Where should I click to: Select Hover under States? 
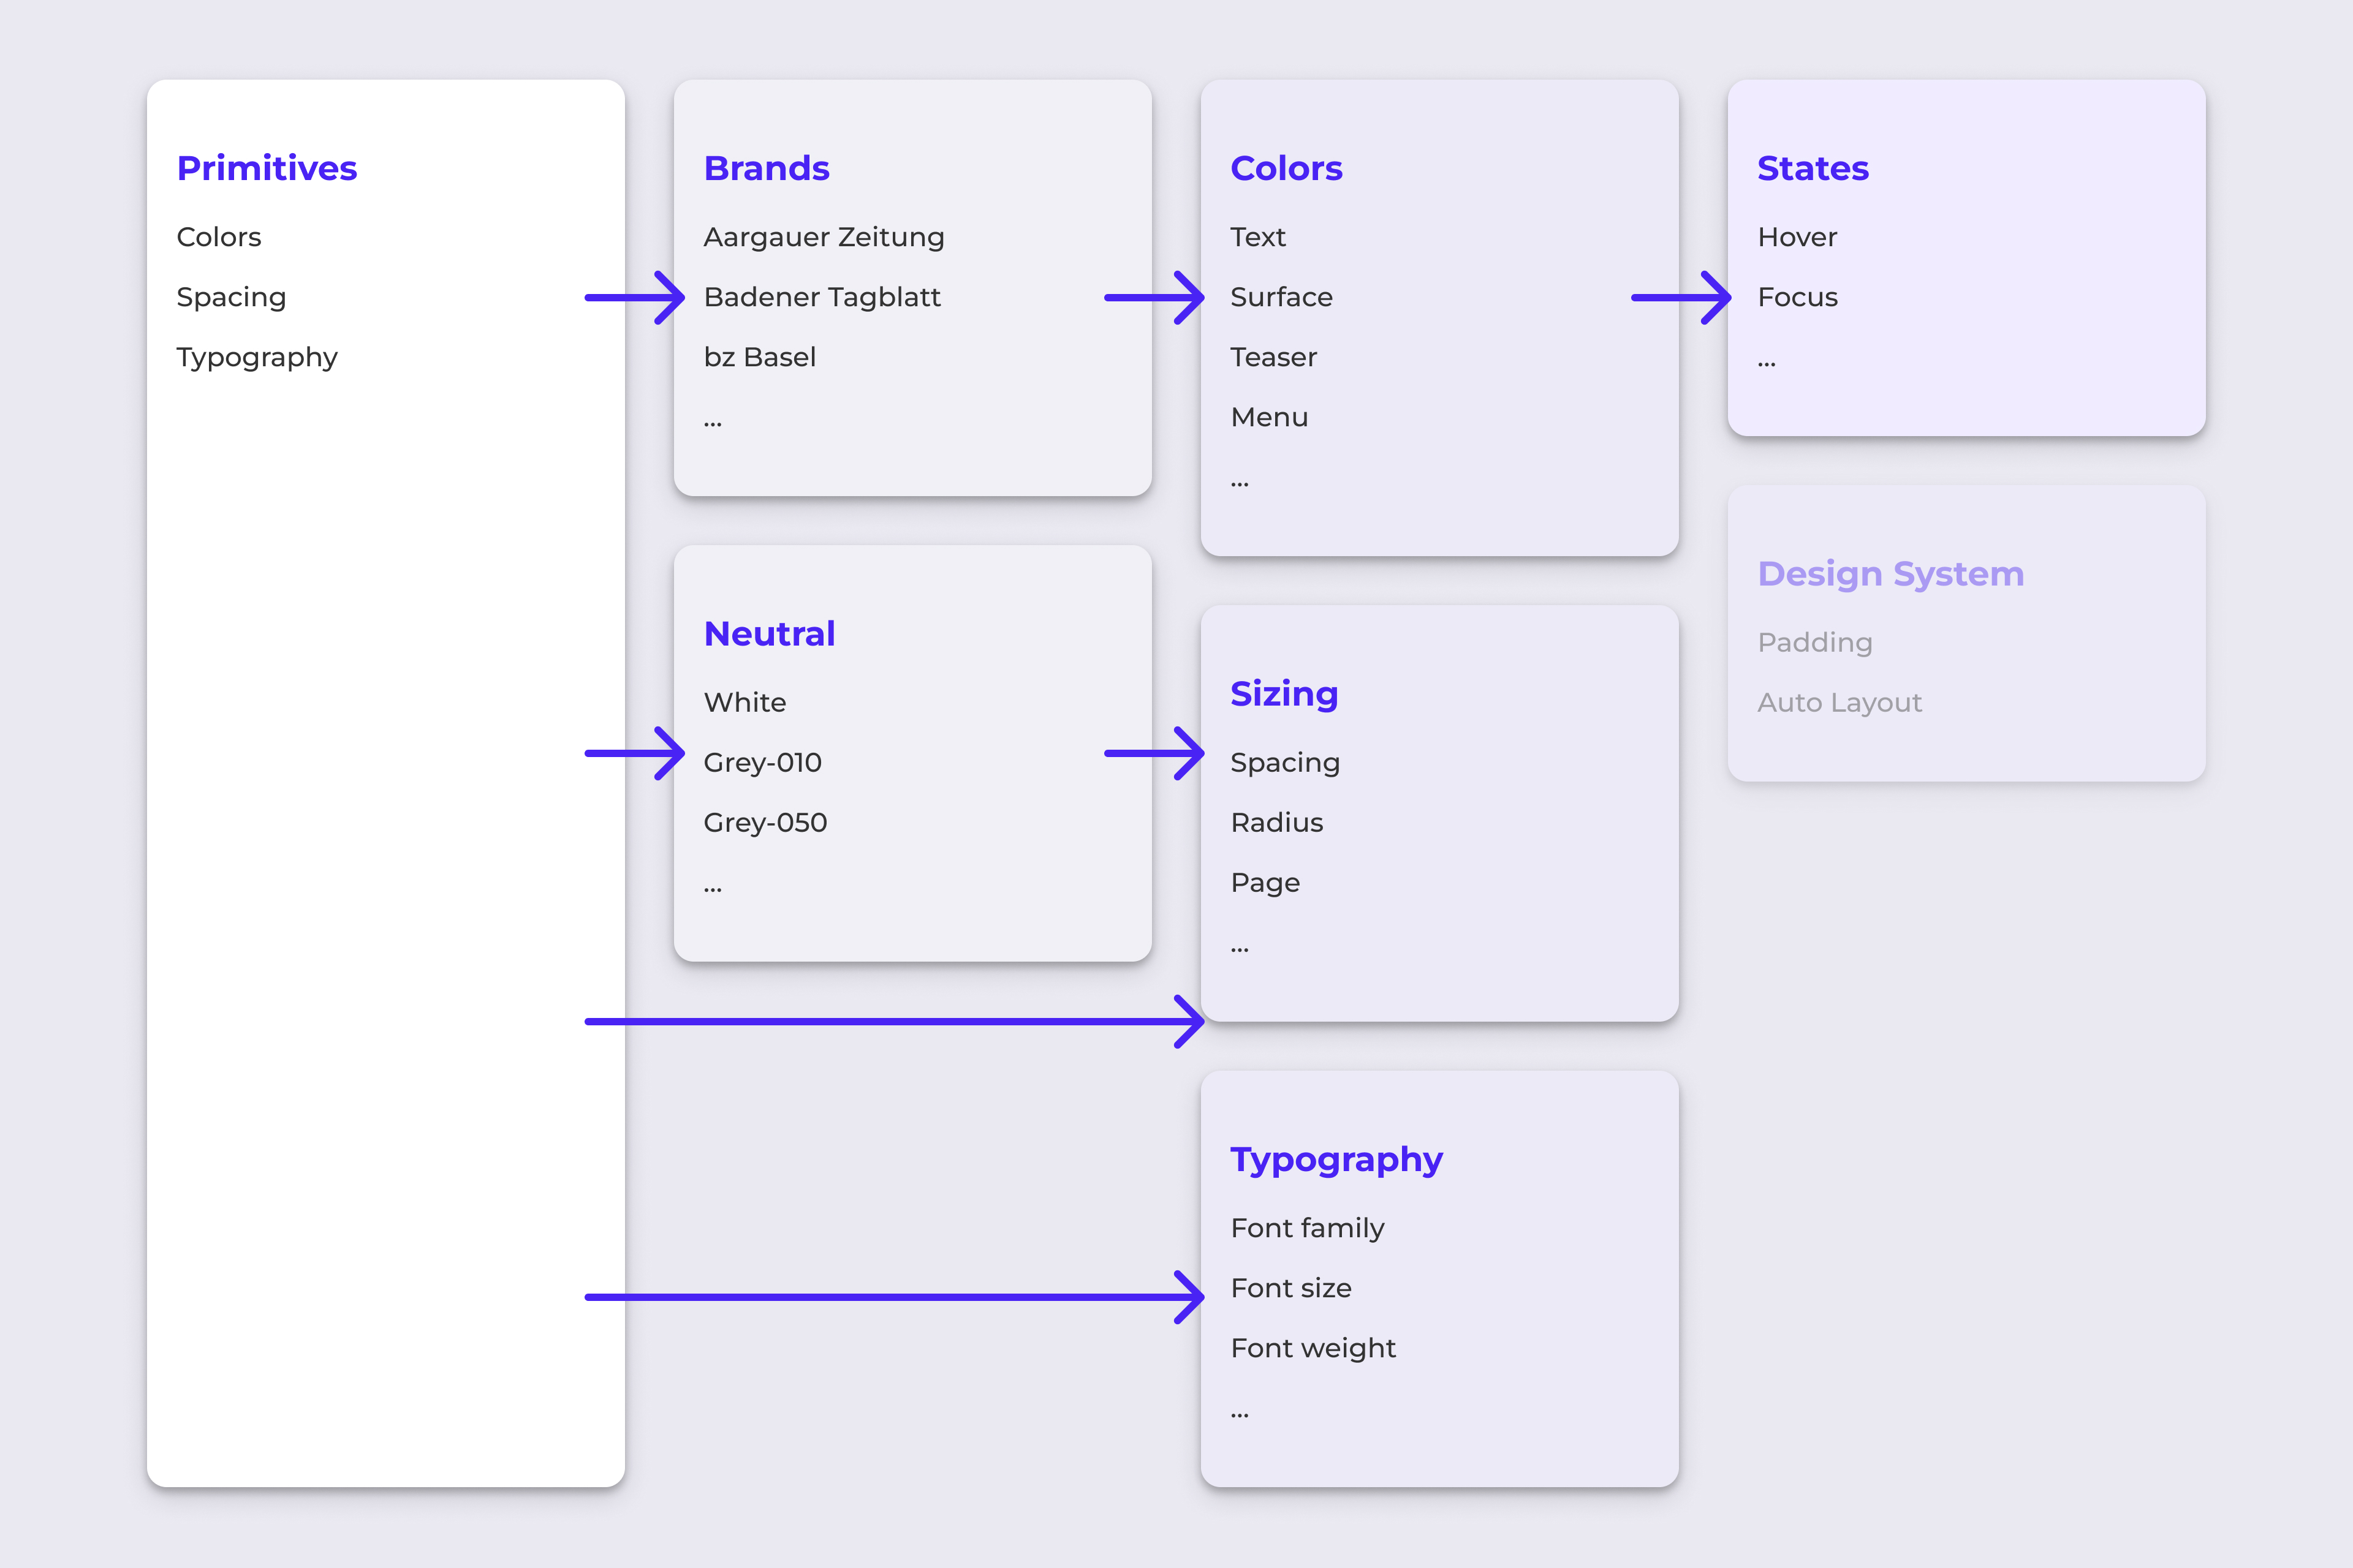pos(1797,237)
